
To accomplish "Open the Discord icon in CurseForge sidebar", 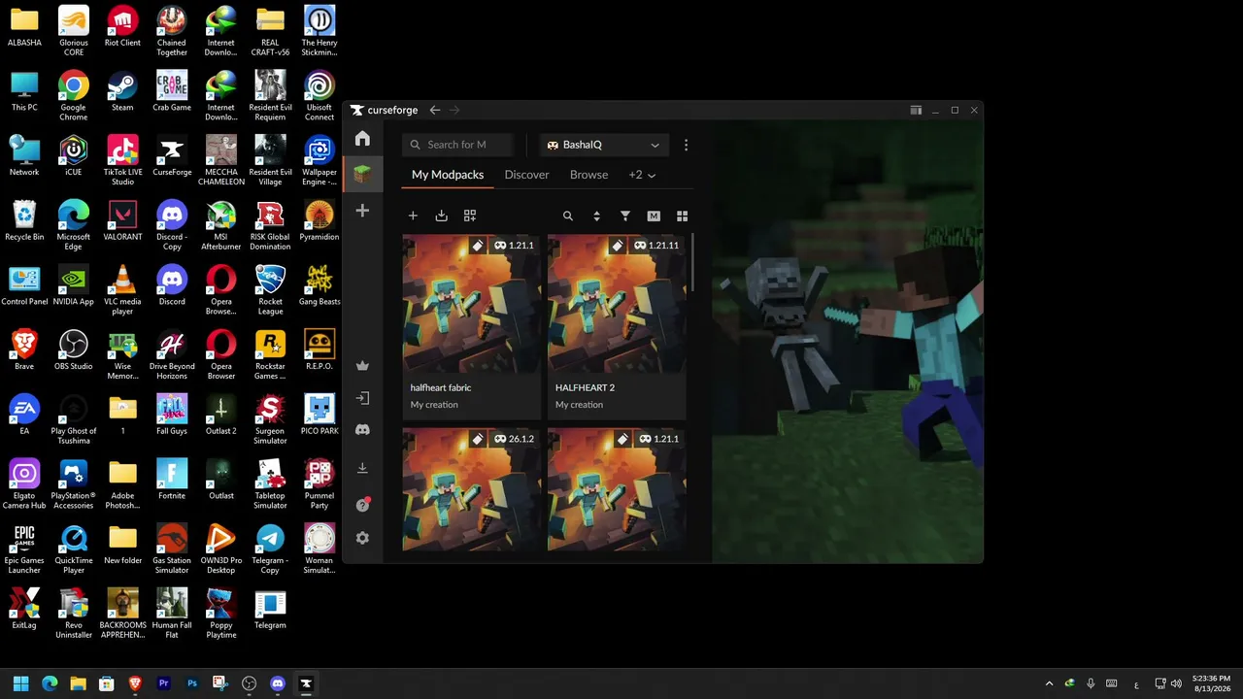I will (362, 430).
